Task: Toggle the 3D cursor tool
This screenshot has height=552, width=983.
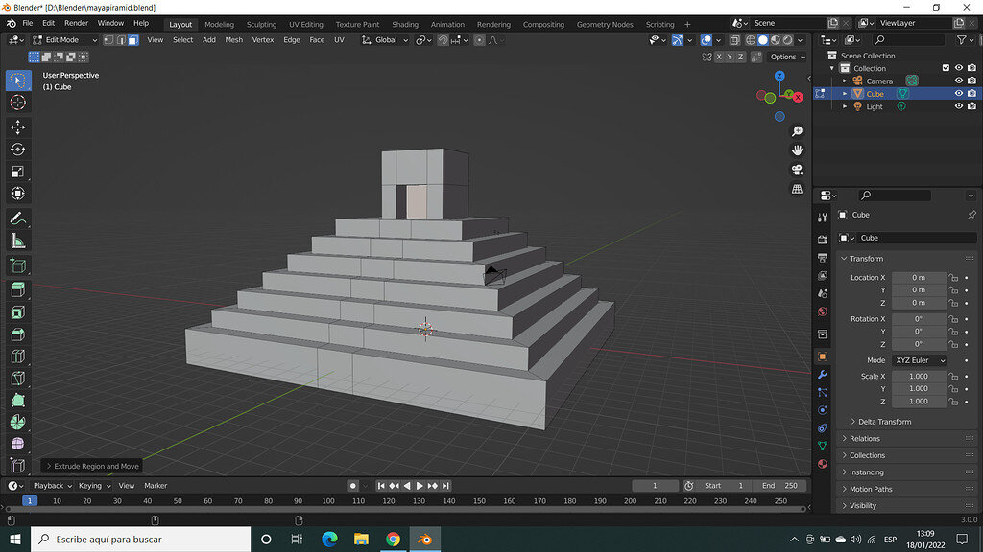Action: 18,103
